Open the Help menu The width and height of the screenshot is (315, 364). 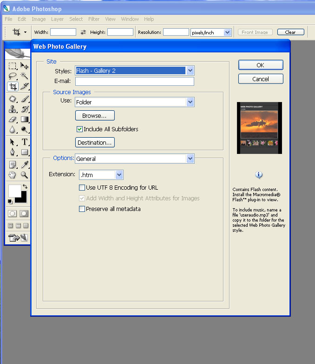tap(149, 19)
